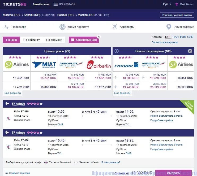Viewport: 197px width, 176px height.
Task: Select the 19 666 RUR MIAT fare
Action: [x=48, y=87]
